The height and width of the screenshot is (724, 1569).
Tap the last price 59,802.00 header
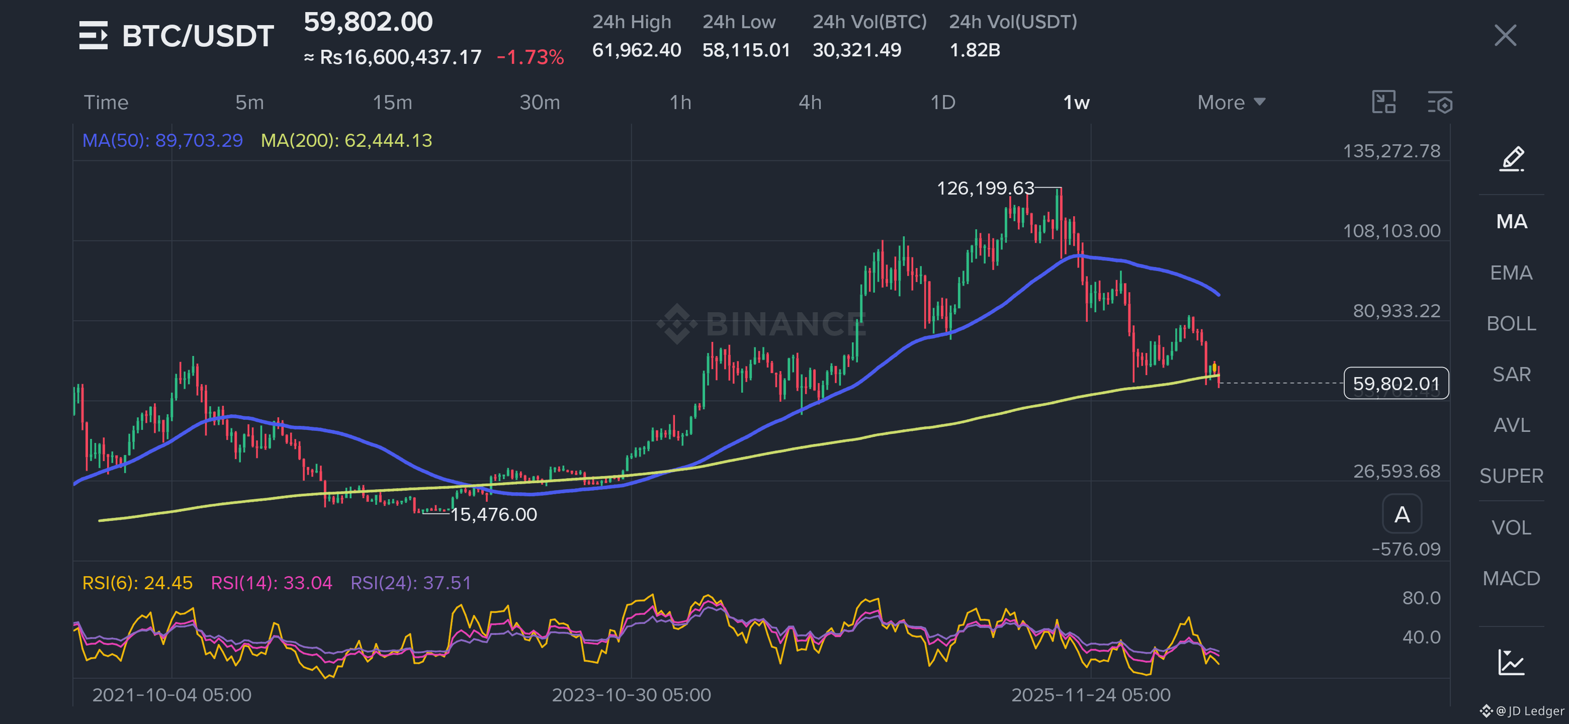[369, 23]
